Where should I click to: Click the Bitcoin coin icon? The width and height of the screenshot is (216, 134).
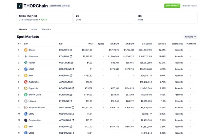point(26,50)
